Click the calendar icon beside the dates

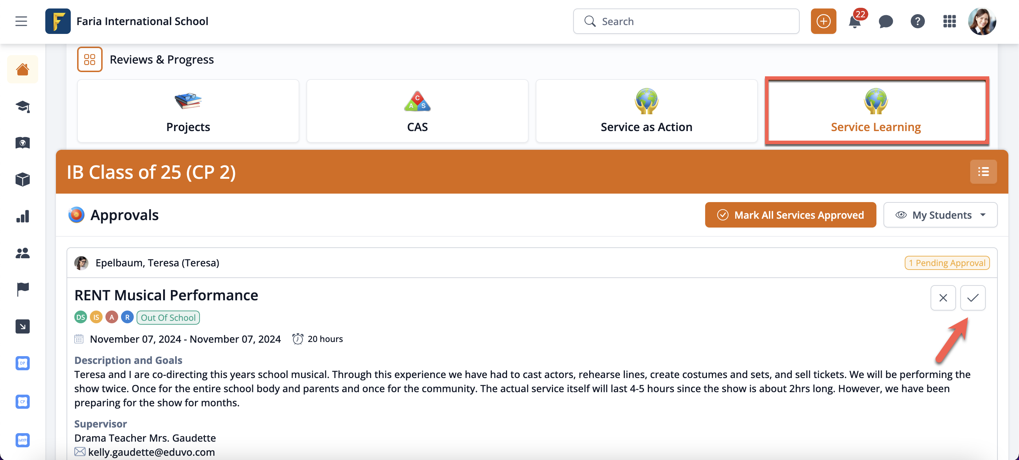click(x=79, y=339)
